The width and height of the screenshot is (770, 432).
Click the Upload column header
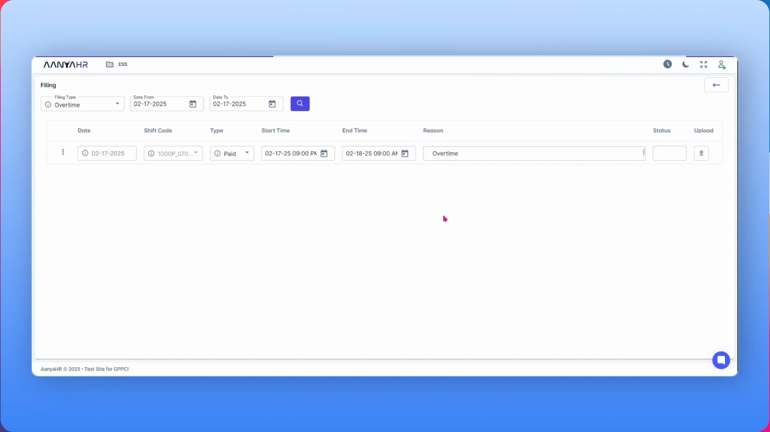[704, 130]
